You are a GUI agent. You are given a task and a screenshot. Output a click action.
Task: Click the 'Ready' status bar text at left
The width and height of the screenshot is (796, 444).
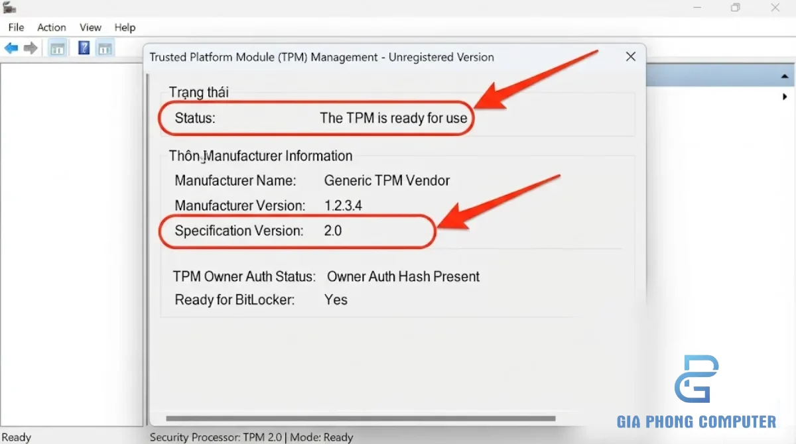(16, 437)
